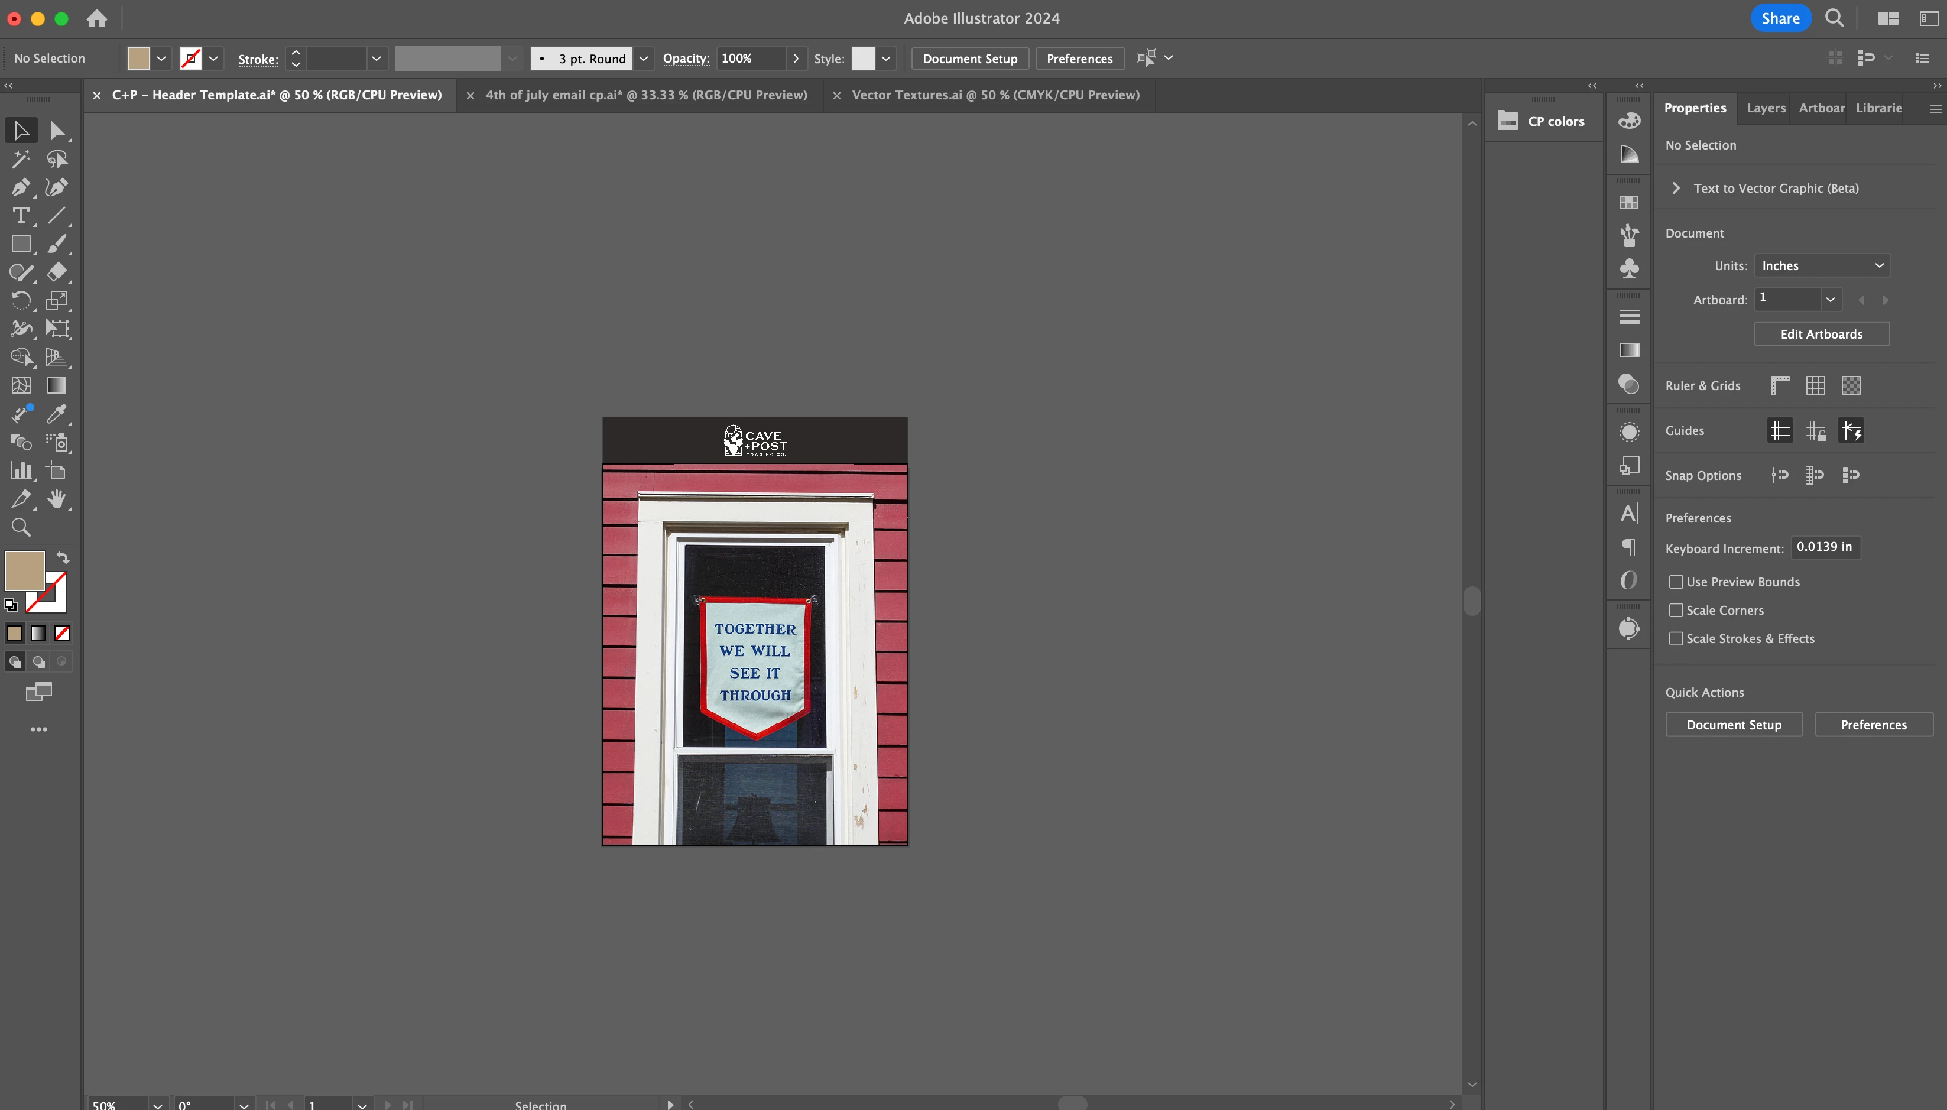Click the blue Share button
Screen dimensions: 1947x1110
click(x=1780, y=18)
